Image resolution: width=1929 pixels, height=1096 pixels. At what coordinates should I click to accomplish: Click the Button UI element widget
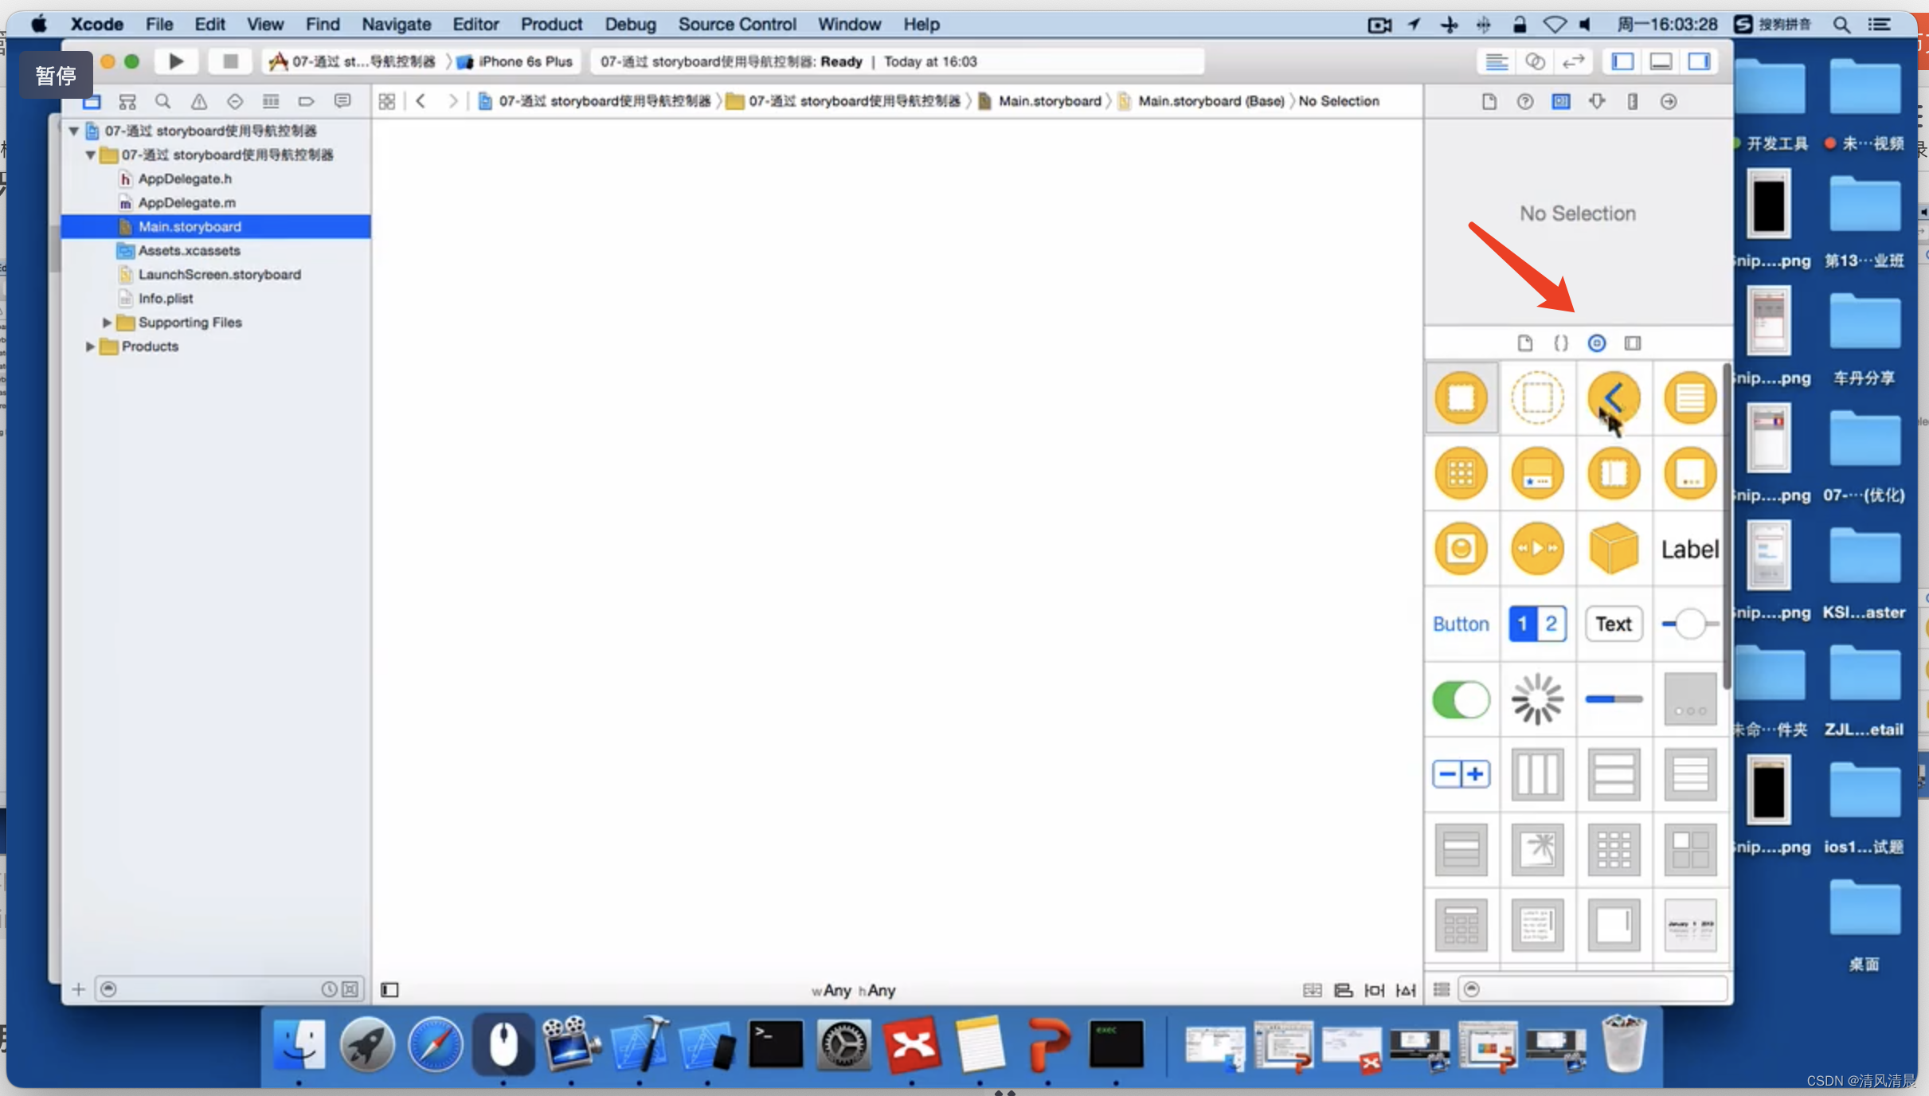[x=1460, y=623]
